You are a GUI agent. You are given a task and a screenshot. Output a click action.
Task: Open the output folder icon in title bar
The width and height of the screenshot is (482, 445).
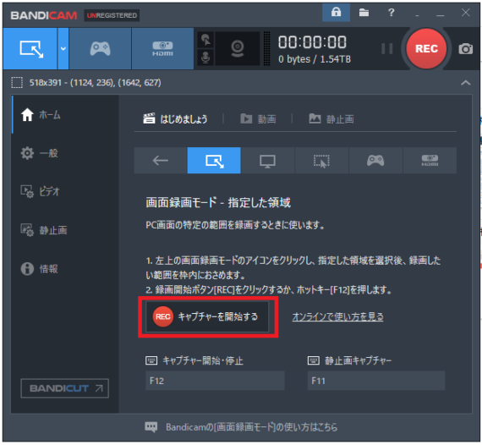(x=364, y=13)
